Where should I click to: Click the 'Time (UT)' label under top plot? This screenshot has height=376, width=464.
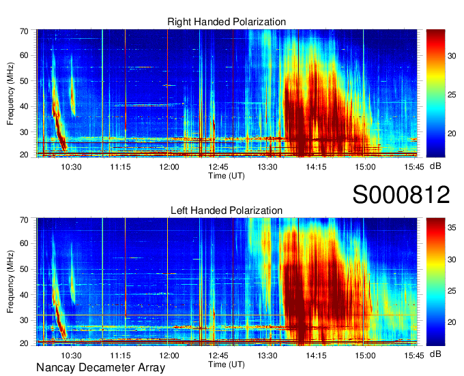point(227,176)
